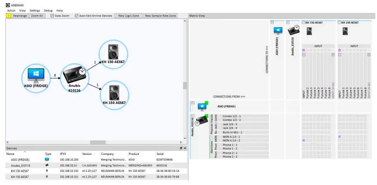
Task: Select the device row with serial 28-36-38-60-79-6B
Action: coord(96,177)
